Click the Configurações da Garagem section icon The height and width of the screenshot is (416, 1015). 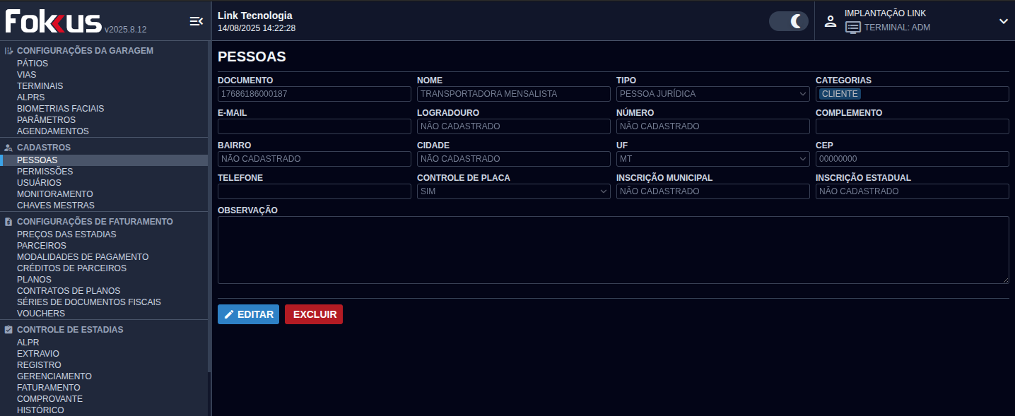click(x=8, y=51)
